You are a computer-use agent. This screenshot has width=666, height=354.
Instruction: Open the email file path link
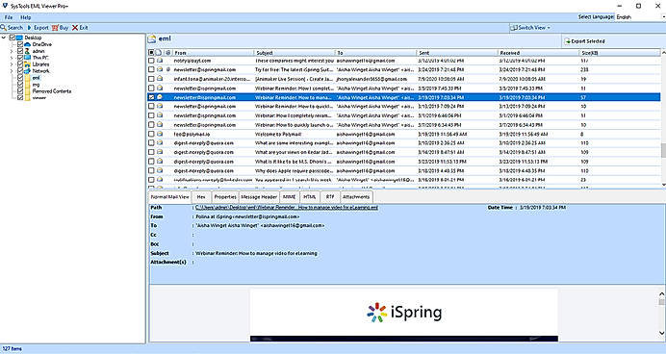(x=286, y=208)
